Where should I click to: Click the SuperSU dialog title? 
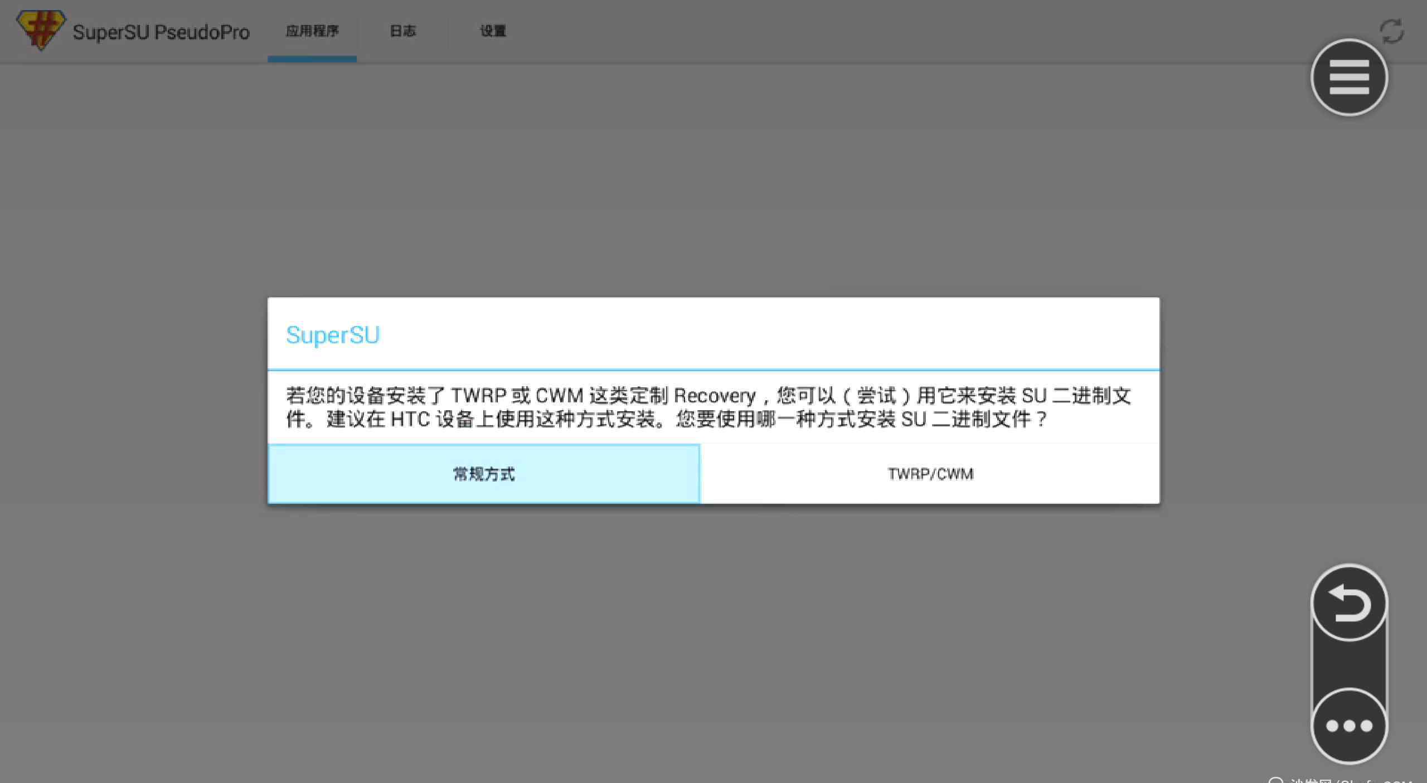click(x=333, y=335)
